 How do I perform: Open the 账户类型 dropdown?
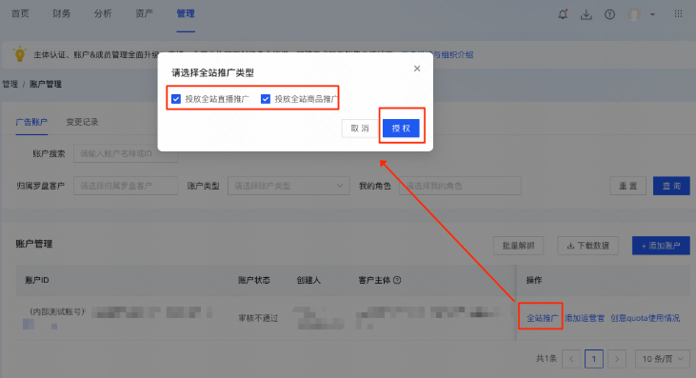288,186
